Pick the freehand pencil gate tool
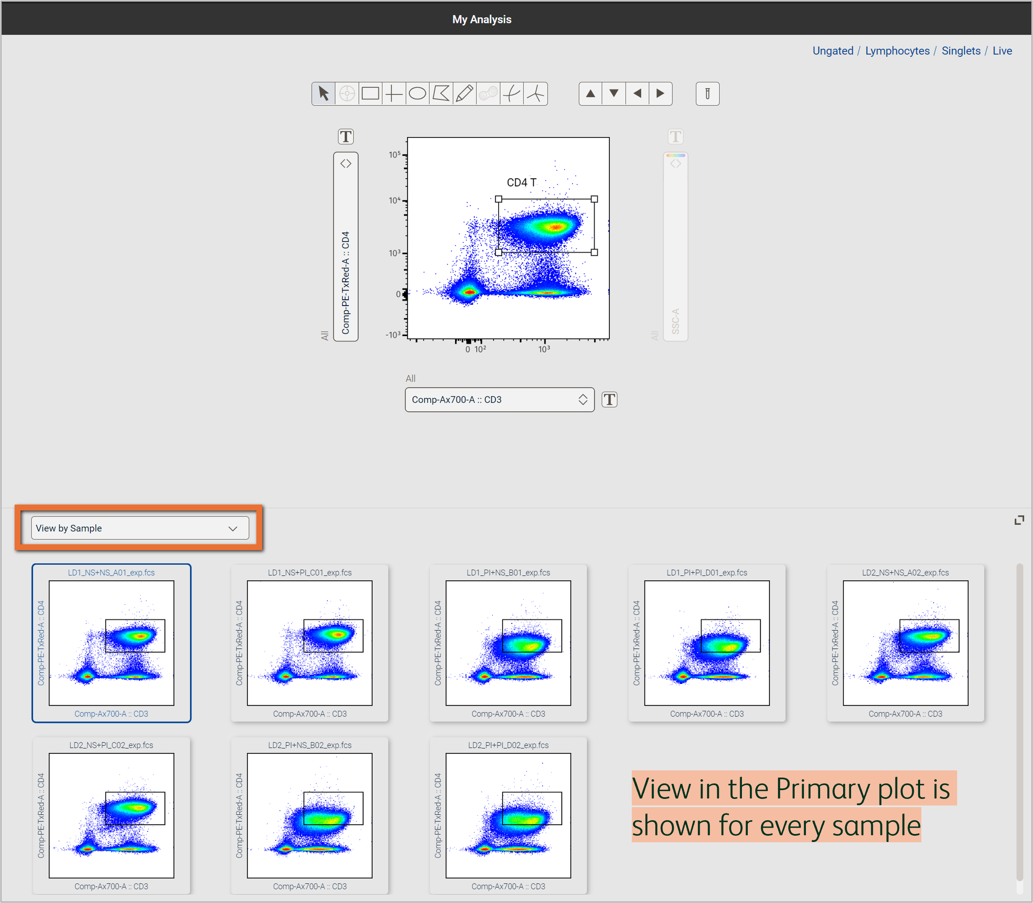The image size is (1033, 903). [464, 94]
